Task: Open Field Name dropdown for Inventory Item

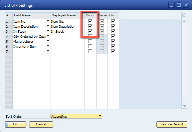Action: click(x=48, y=46)
